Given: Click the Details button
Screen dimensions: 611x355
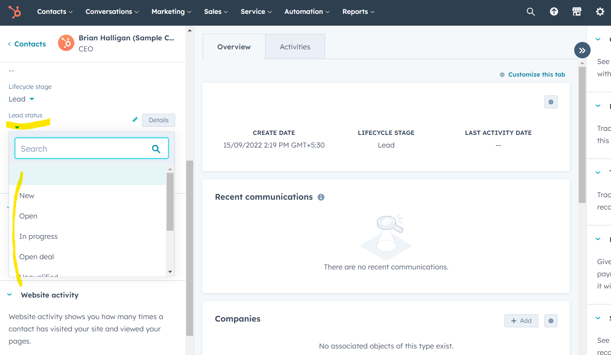Looking at the screenshot, I should pyautogui.click(x=158, y=120).
